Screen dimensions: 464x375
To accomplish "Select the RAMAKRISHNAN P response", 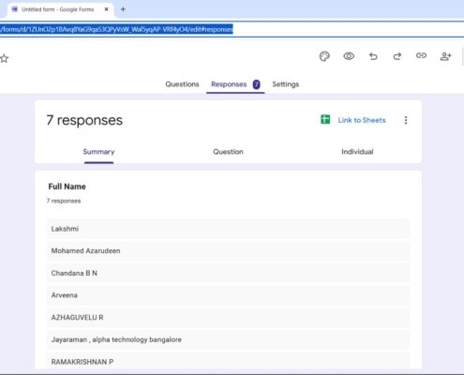I will click(x=228, y=361).
